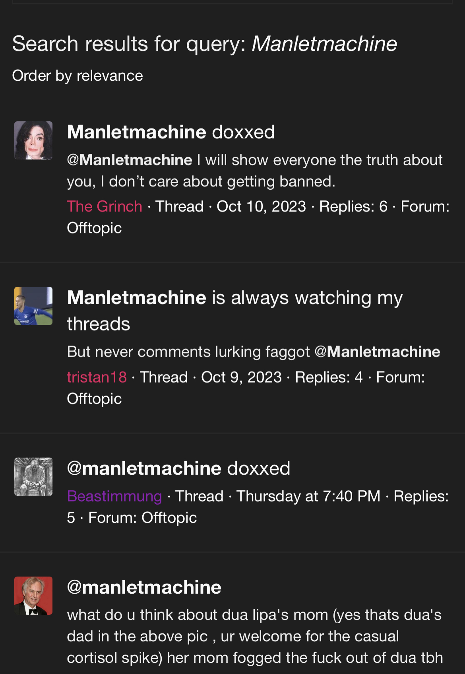The image size is (465, 674).
Task: Open "Manletmachine is always watching my threads" thread
Action: (x=235, y=311)
